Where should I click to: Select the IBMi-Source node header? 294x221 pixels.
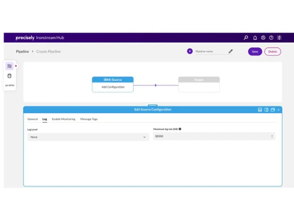pos(113,80)
